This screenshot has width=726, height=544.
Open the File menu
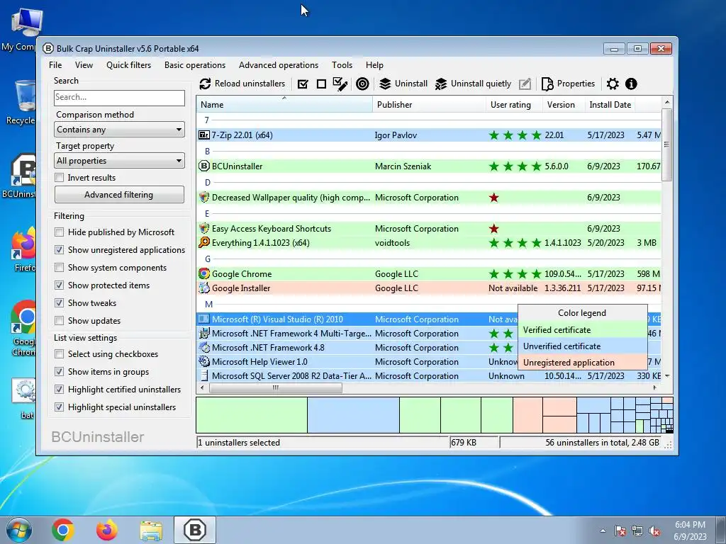[x=55, y=65]
